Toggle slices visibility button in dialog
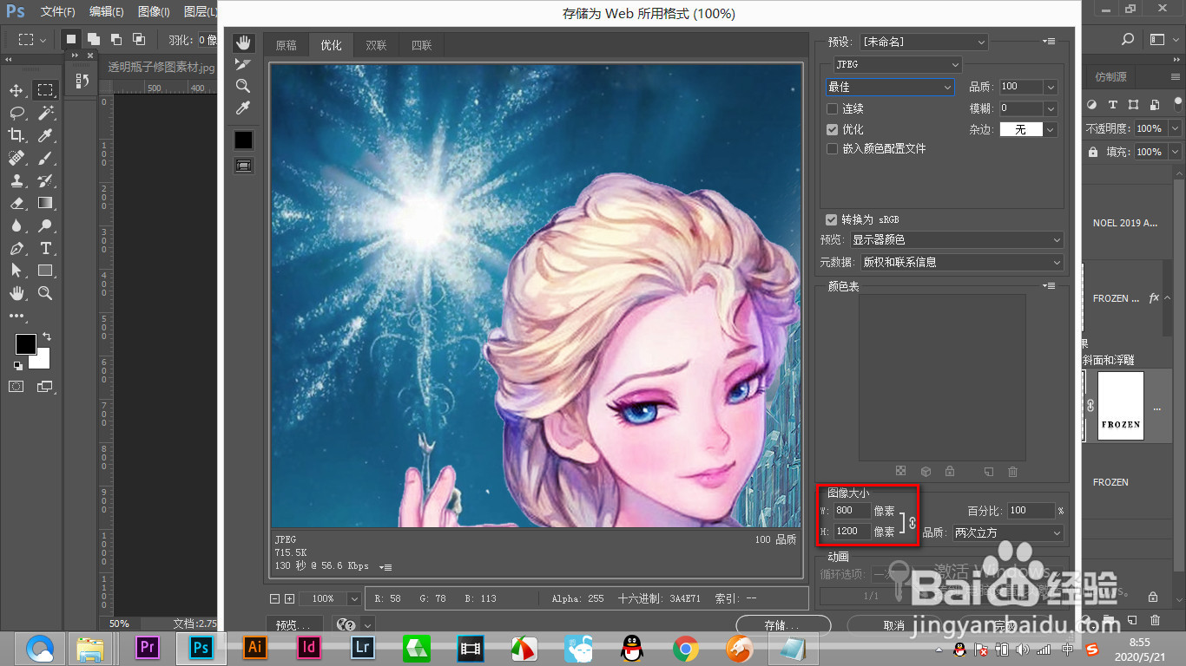 point(243,165)
